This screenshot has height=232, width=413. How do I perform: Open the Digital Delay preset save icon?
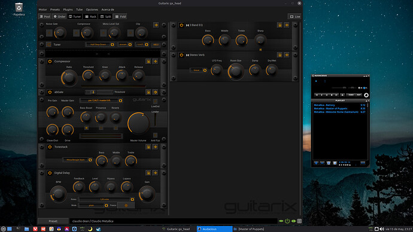[148, 173]
